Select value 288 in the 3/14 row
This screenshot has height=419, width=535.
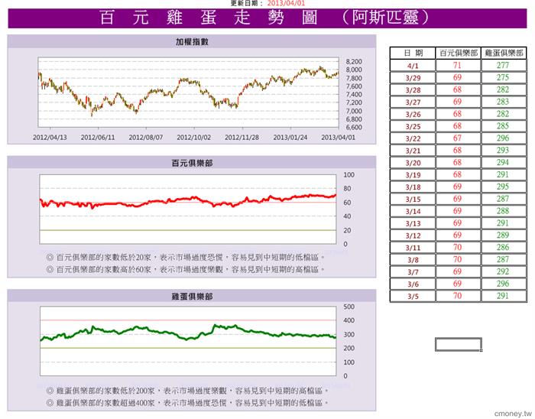click(x=503, y=211)
